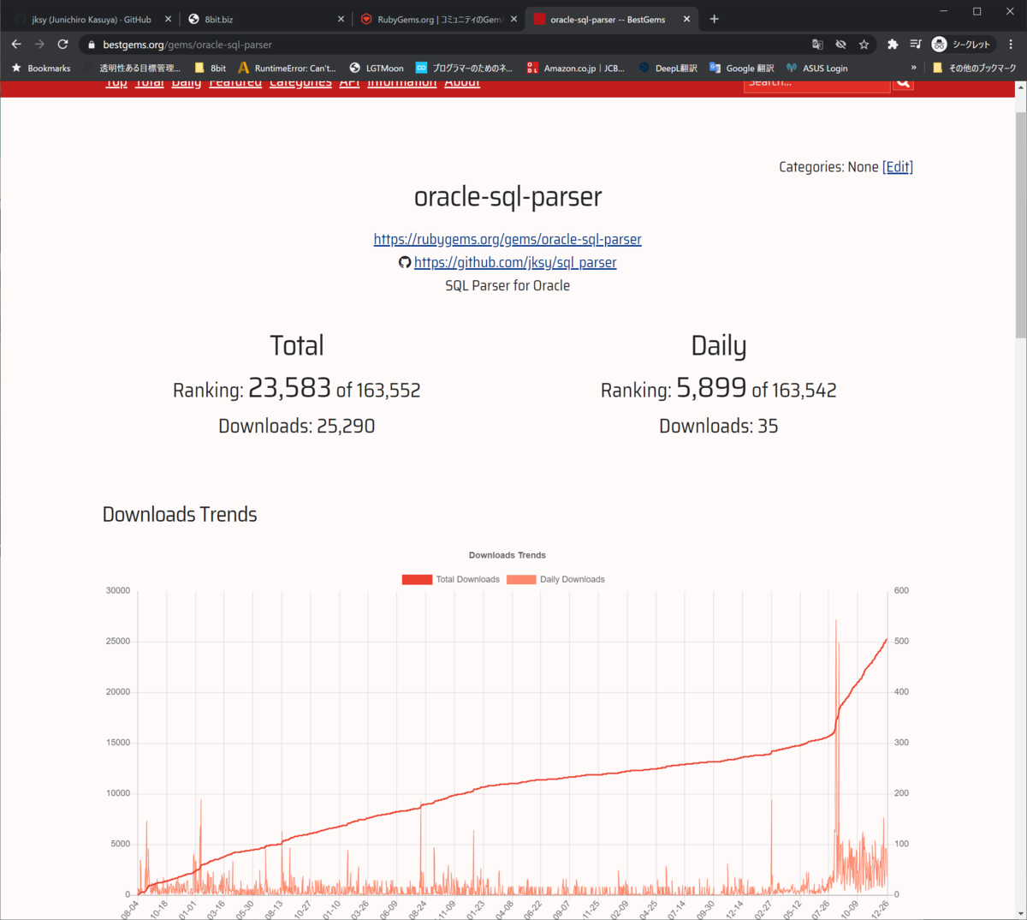This screenshot has height=920, width=1027.
Task: Open the reading list playlist icon
Action: coord(916,44)
